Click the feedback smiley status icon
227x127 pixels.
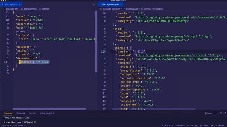(x=212, y=126)
